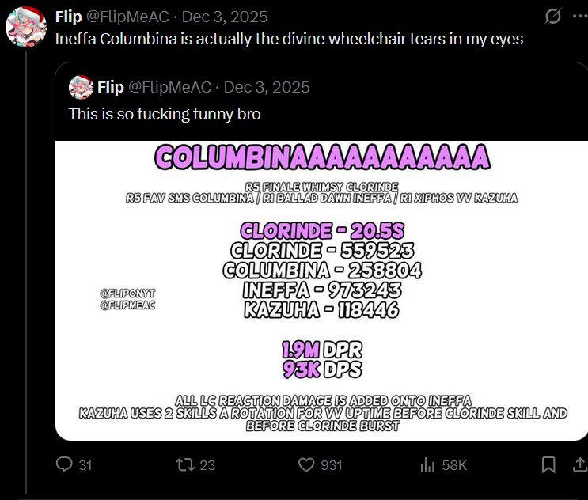Open the quoted tweet's Dec 3 timestamp

pyautogui.click(x=267, y=87)
